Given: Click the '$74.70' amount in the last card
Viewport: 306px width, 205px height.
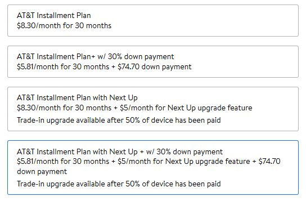Looking at the screenshot, I should tap(269, 162).
